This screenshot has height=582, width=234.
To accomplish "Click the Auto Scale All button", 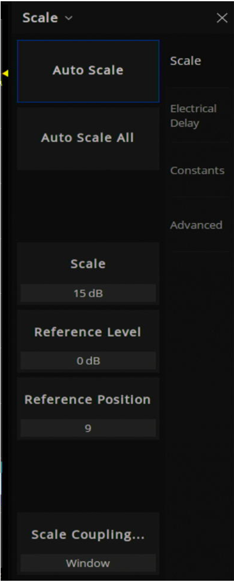I will (88, 138).
